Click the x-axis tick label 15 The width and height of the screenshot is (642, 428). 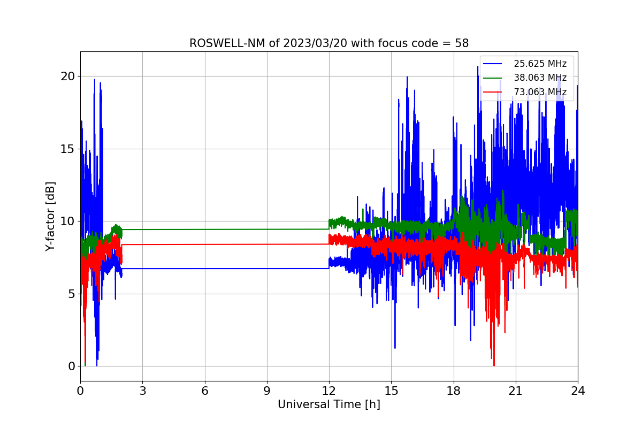click(x=391, y=391)
